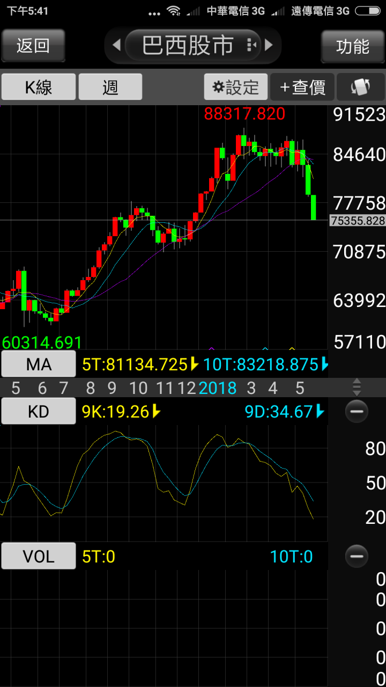Collapse the VOL panel with minus button
Image resolution: width=386 pixels, height=687 pixels.
[357, 556]
